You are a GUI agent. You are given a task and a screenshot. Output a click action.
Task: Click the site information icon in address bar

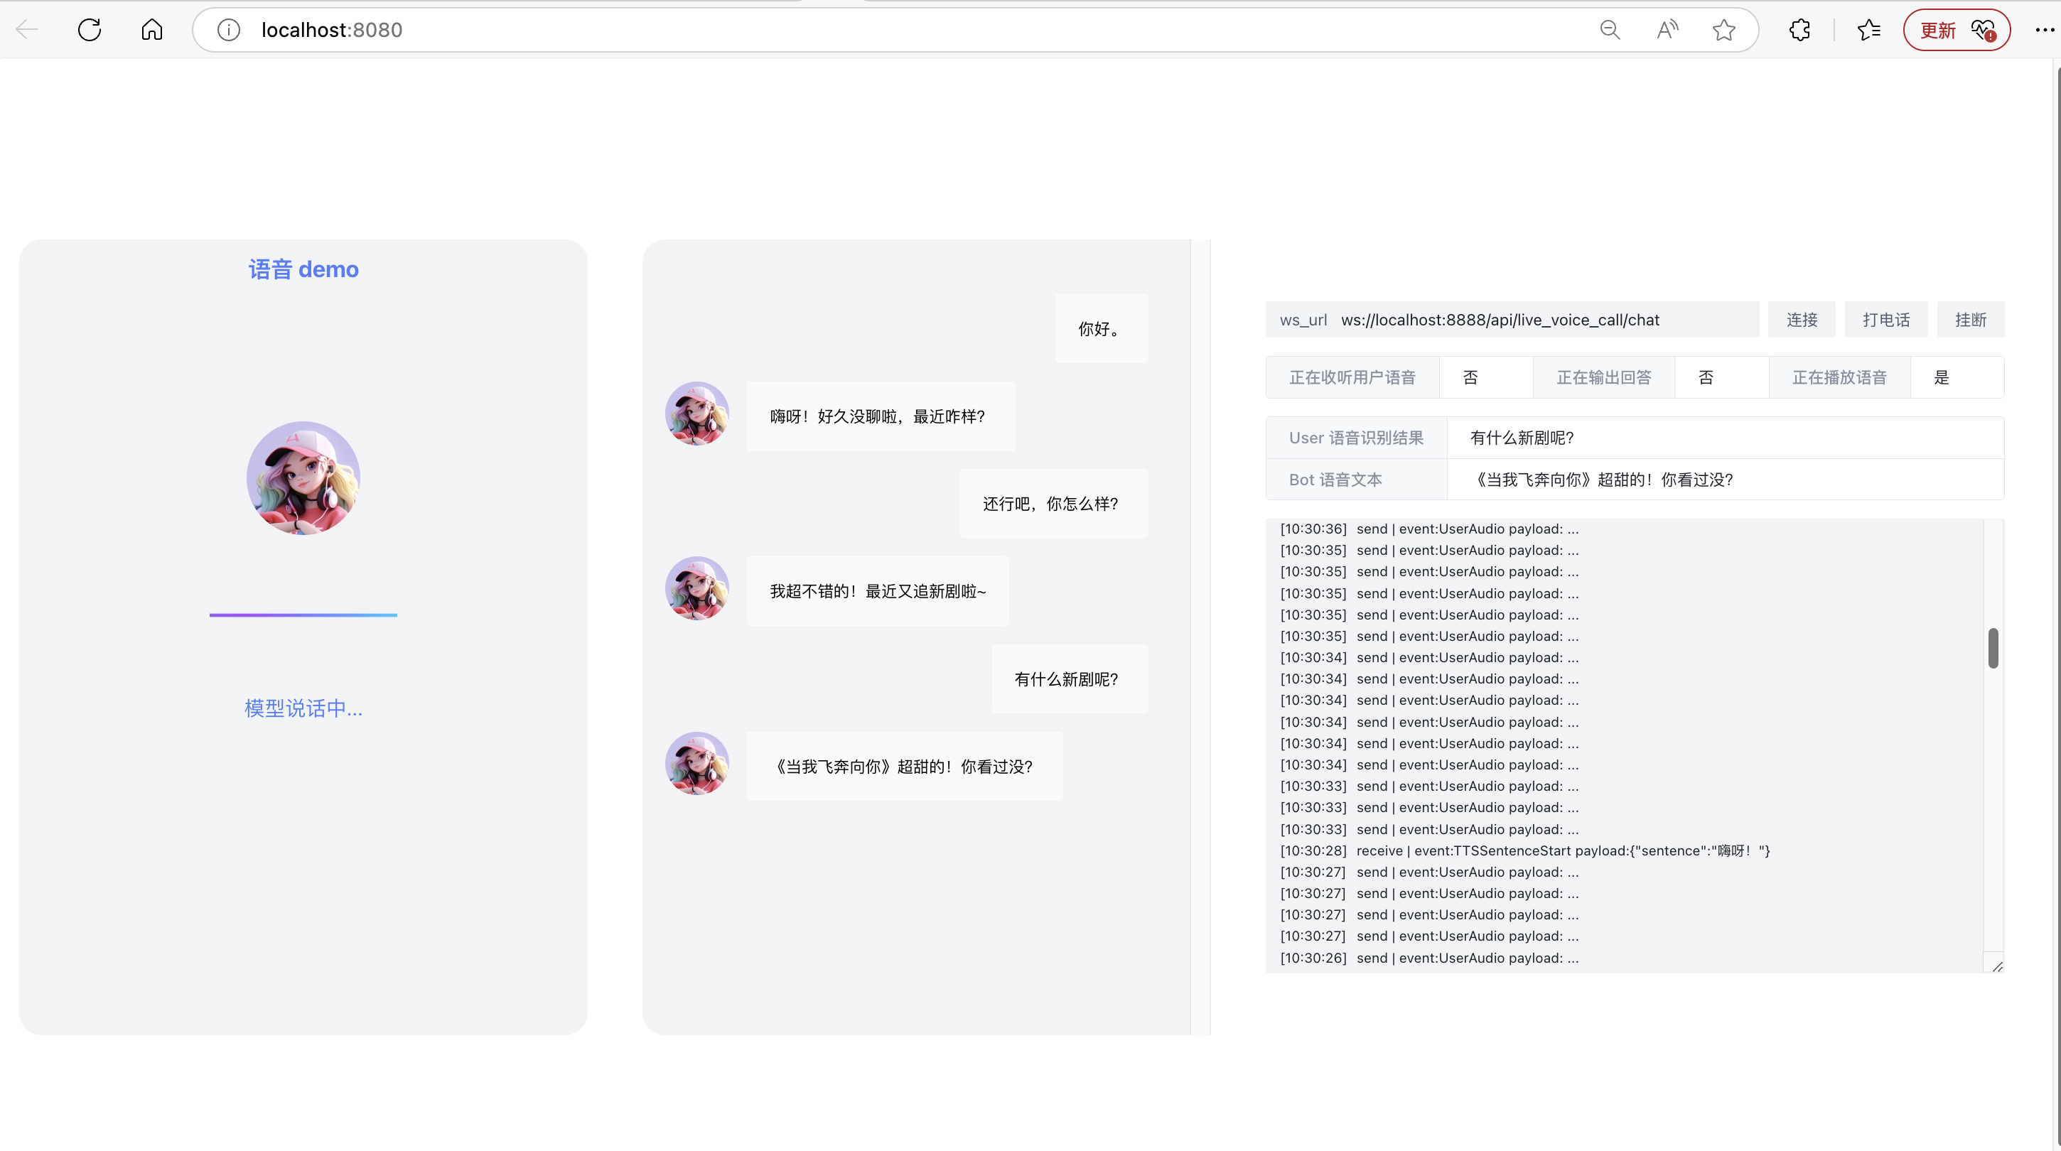coord(229,31)
